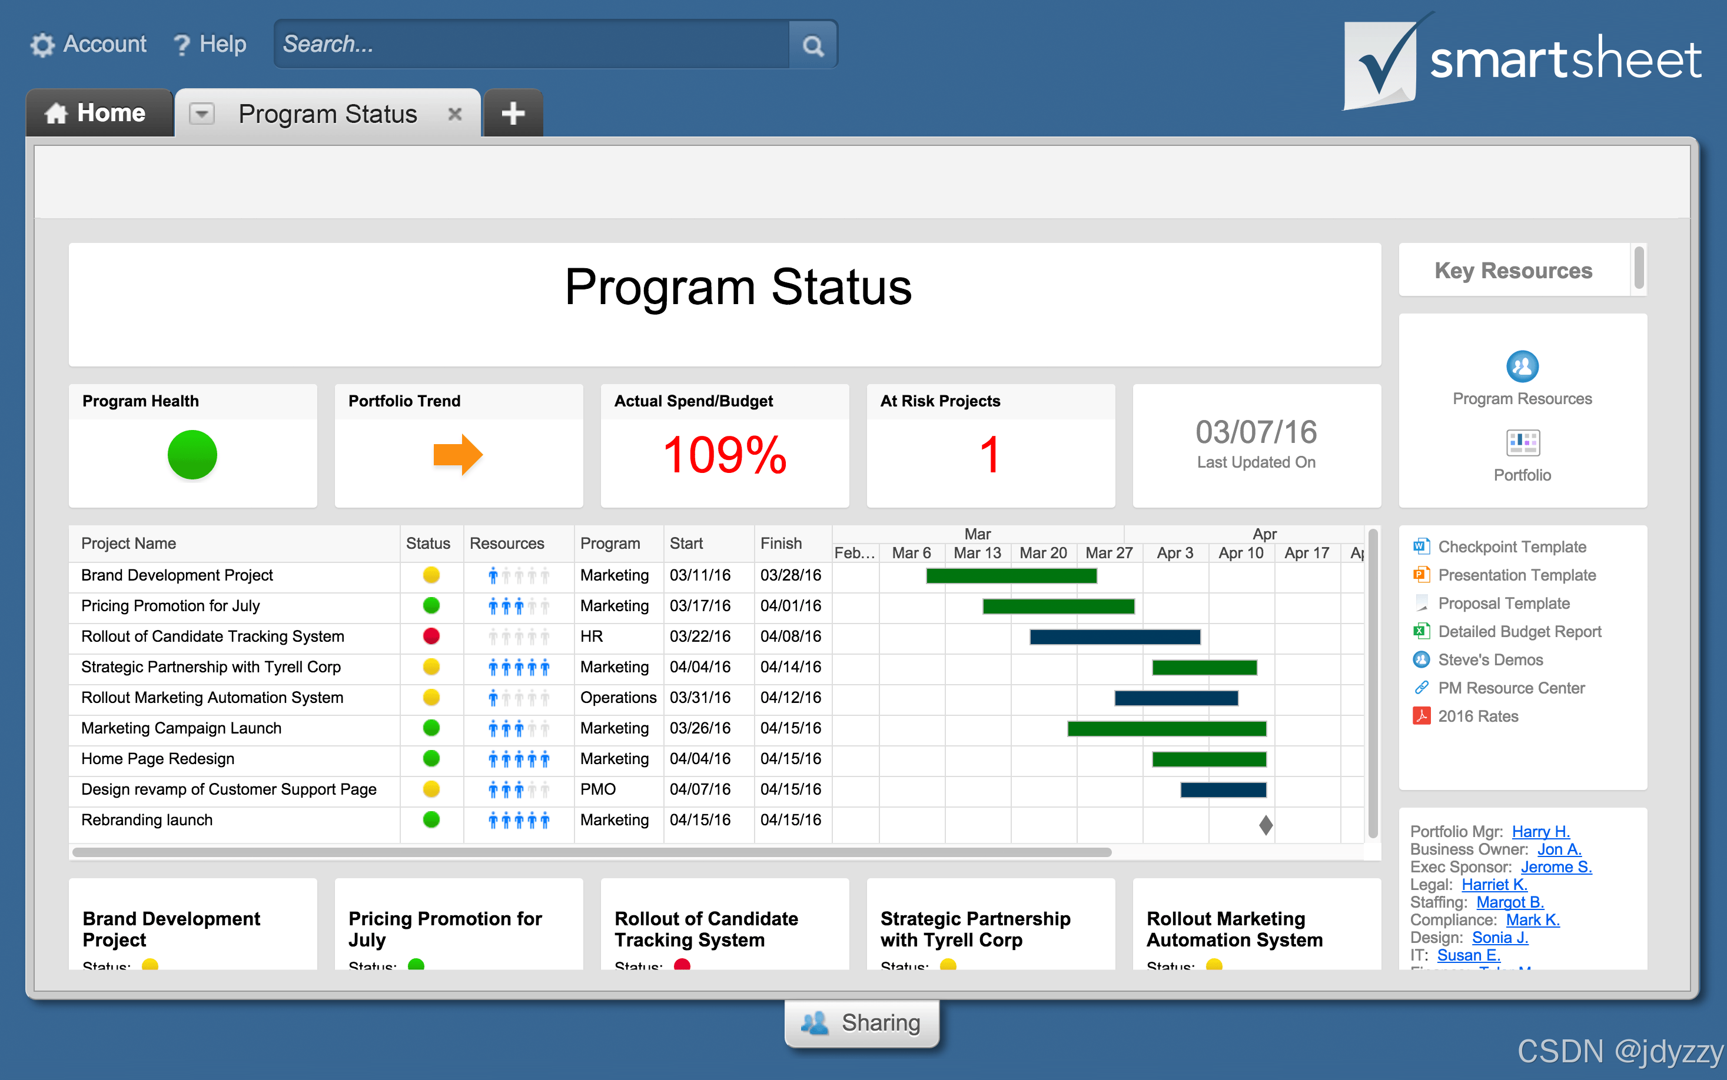This screenshot has height=1080, width=1727.
Task: Click the Sharing button
Action: pyautogui.click(x=861, y=1023)
